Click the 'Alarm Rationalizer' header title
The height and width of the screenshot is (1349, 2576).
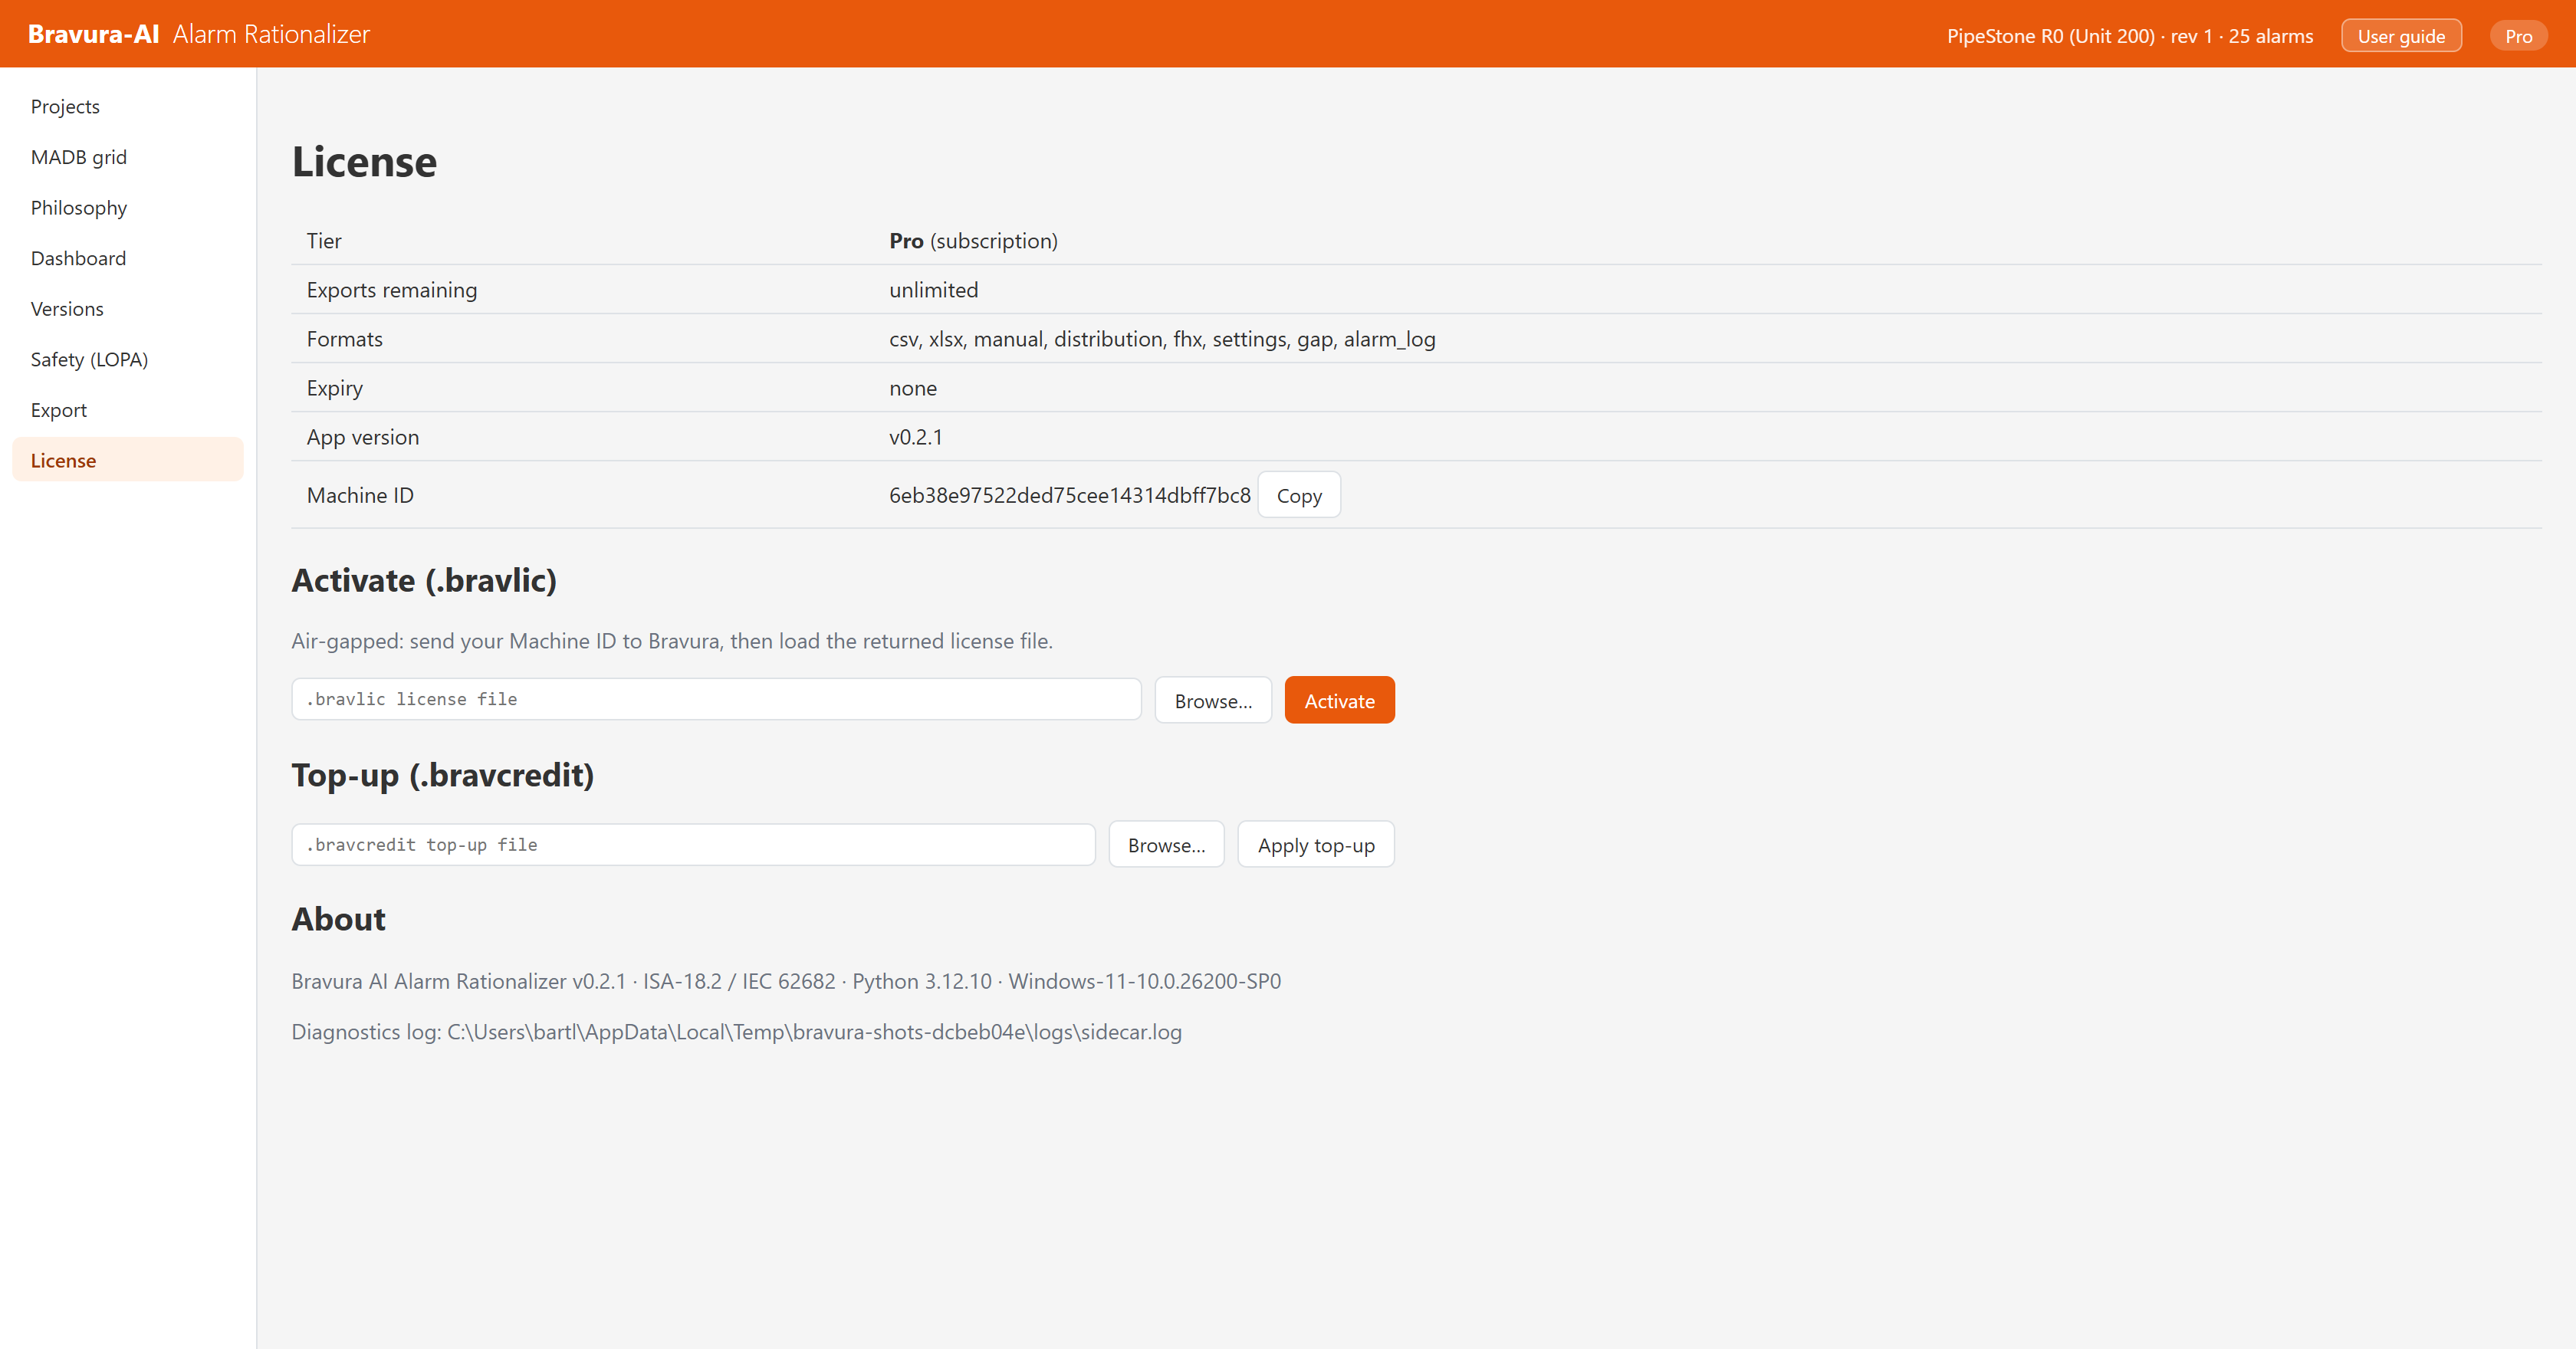(x=271, y=34)
